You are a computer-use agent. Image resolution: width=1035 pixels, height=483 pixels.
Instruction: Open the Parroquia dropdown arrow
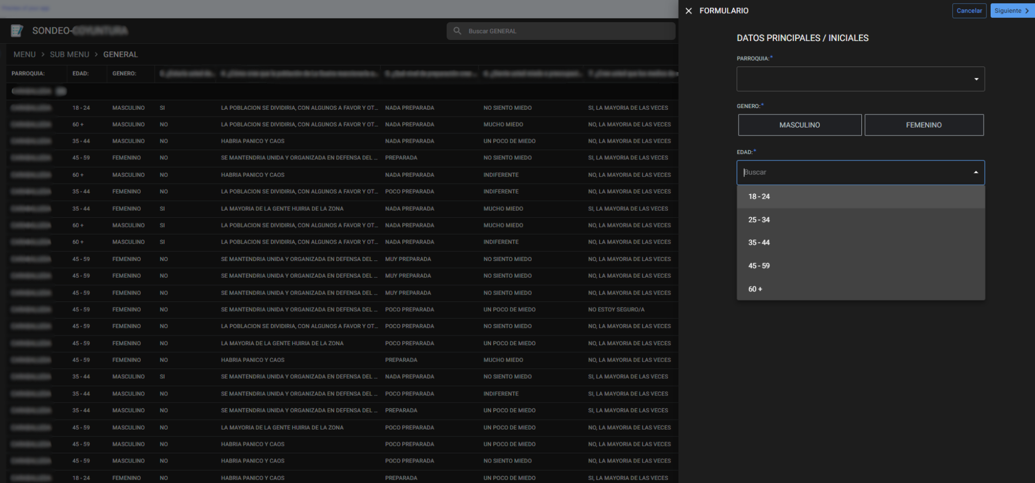pyautogui.click(x=976, y=79)
